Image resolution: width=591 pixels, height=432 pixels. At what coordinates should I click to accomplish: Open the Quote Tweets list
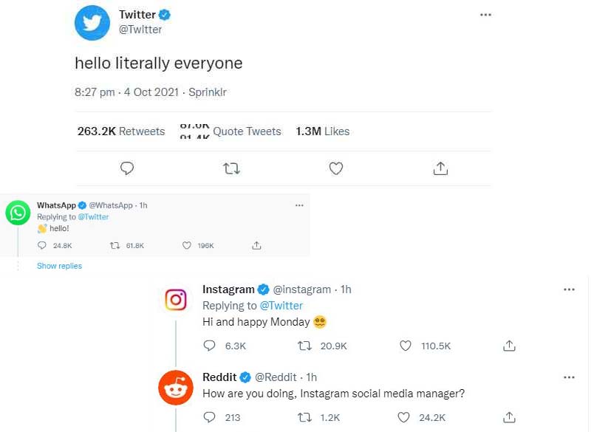[x=246, y=131]
